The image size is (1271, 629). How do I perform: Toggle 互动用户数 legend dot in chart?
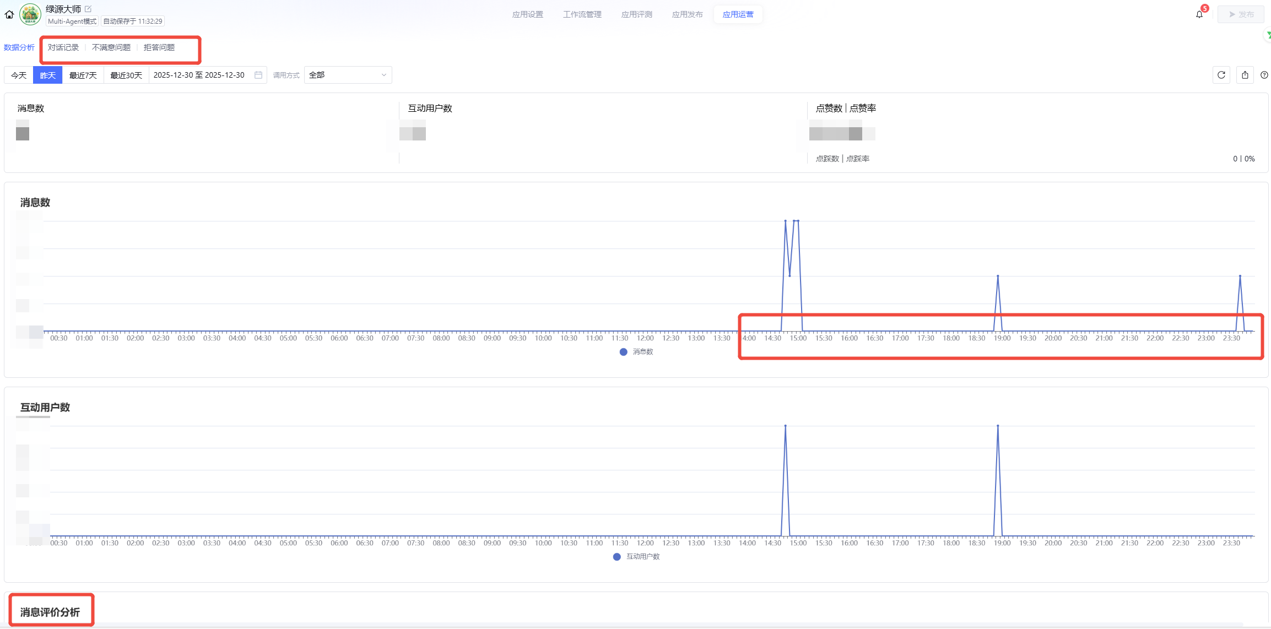616,557
